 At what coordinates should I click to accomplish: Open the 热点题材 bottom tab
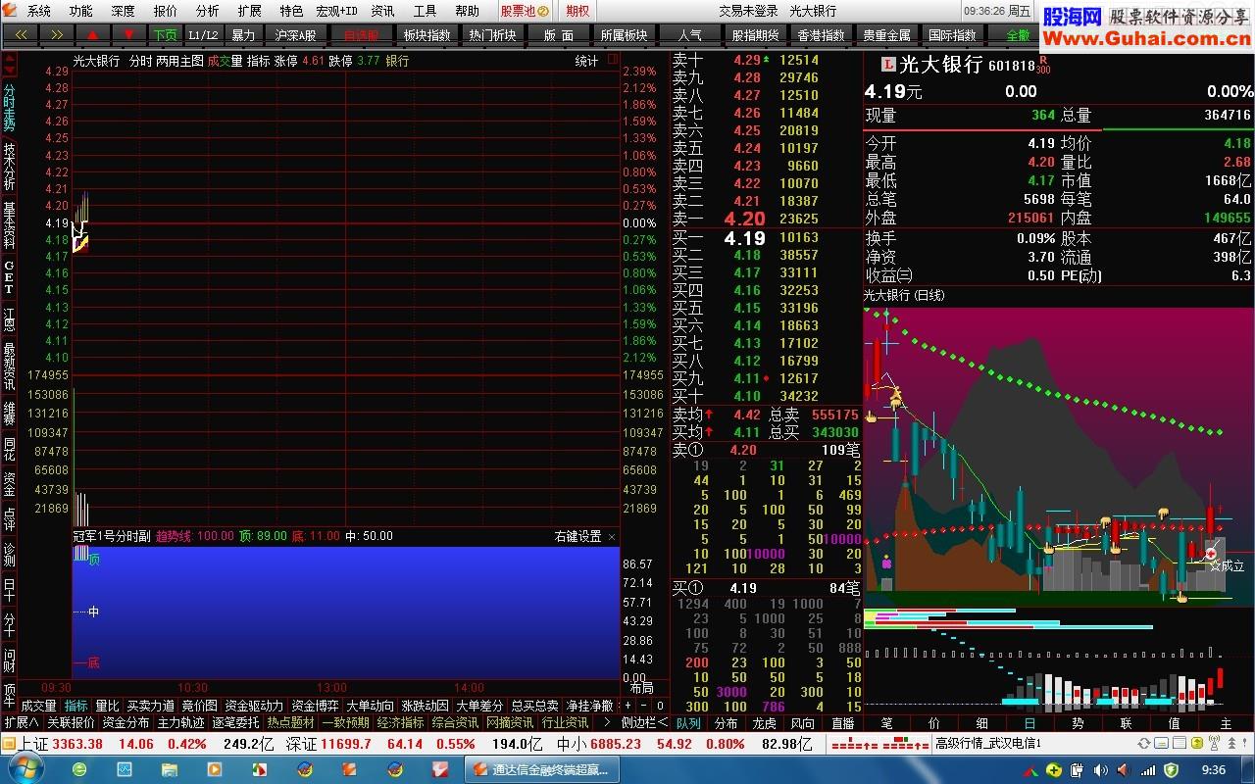coord(290,722)
